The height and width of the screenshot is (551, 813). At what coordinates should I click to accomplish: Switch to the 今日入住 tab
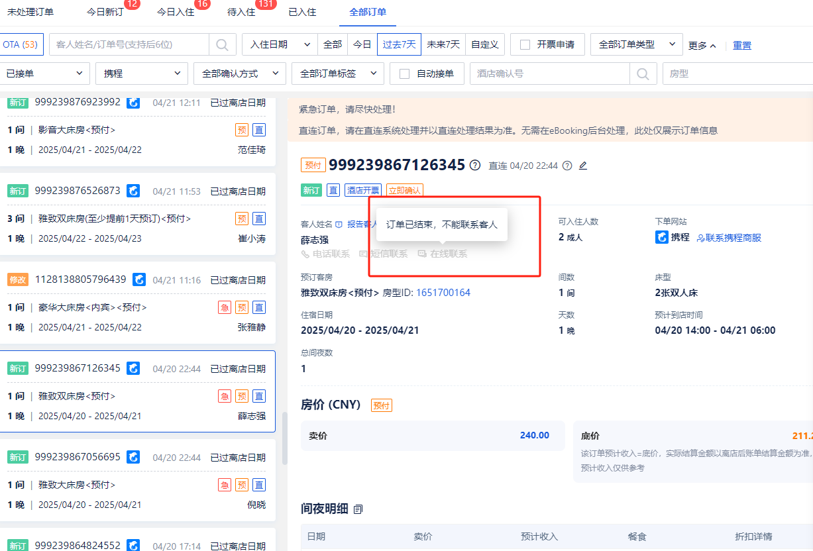click(176, 12)
